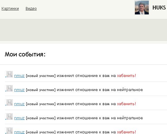Click nmuz avatar in second event
This screenshot has width=167, height=134.
(9, 88)
